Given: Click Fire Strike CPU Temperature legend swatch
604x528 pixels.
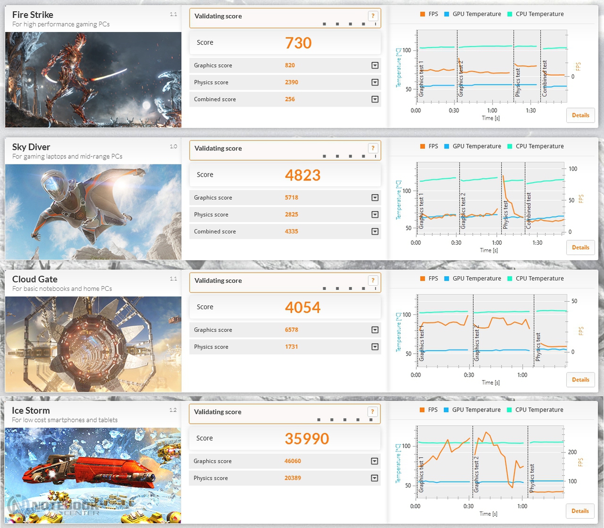Looking at the screenshot, I should point(510,14).
